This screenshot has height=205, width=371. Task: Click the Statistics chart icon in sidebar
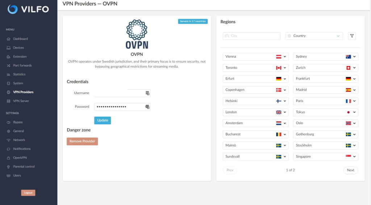pos(9,74)
